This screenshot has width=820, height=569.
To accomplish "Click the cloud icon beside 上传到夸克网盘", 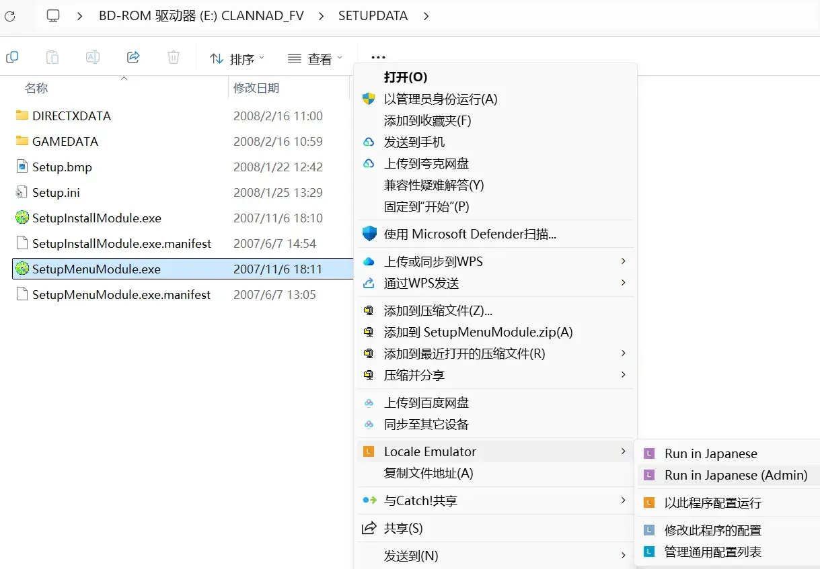I will click(x=369, y=163).
